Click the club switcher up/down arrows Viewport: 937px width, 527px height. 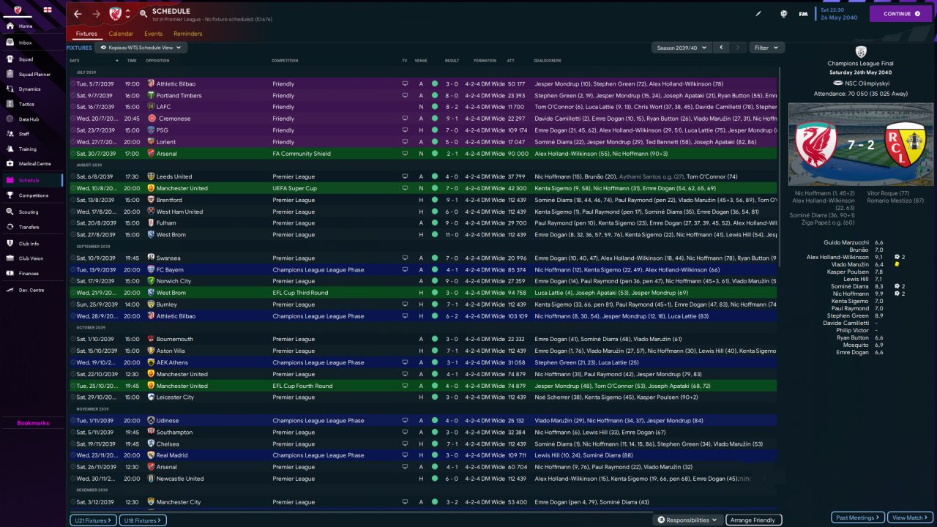(x=128, y=14)
